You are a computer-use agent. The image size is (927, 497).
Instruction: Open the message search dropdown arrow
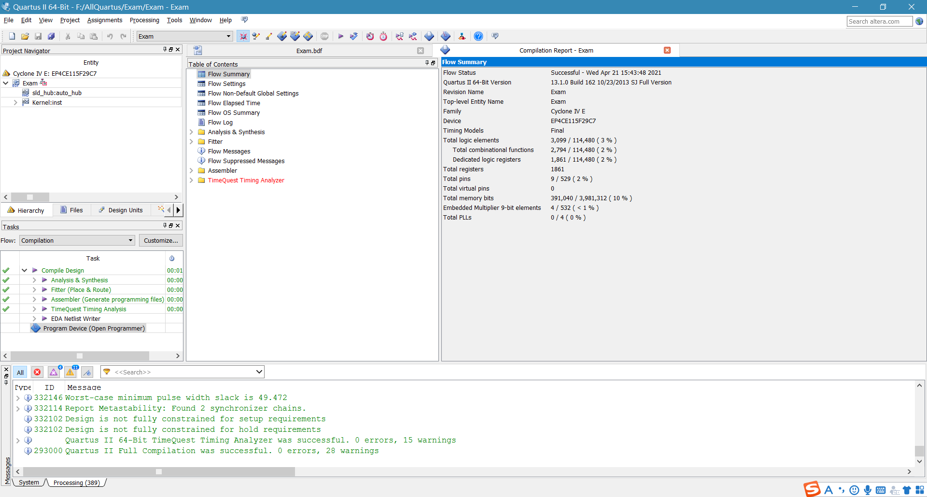[x=259, y=372]
